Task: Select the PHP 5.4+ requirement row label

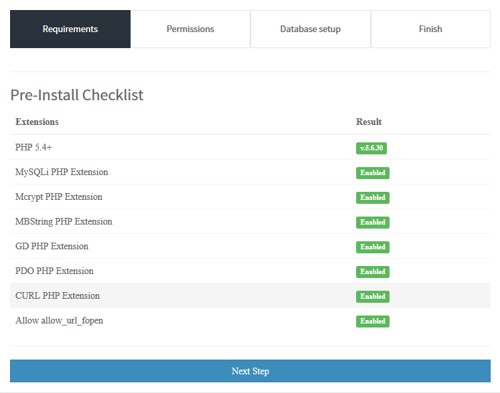Action: (33, 147)
